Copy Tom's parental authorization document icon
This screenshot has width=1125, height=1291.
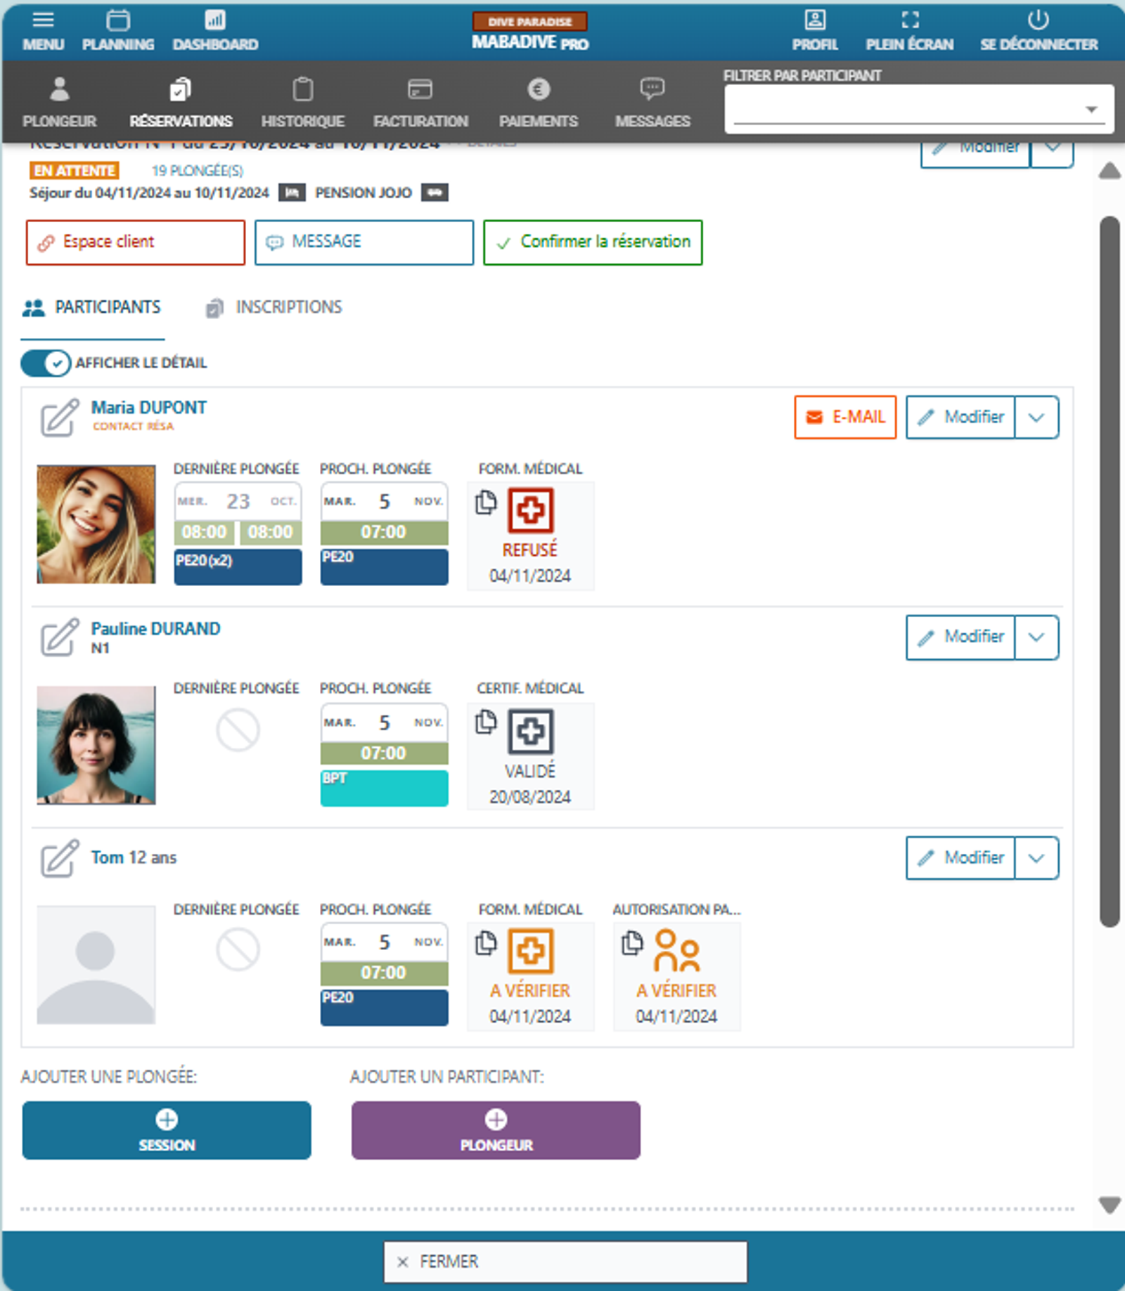click(632, 942)
